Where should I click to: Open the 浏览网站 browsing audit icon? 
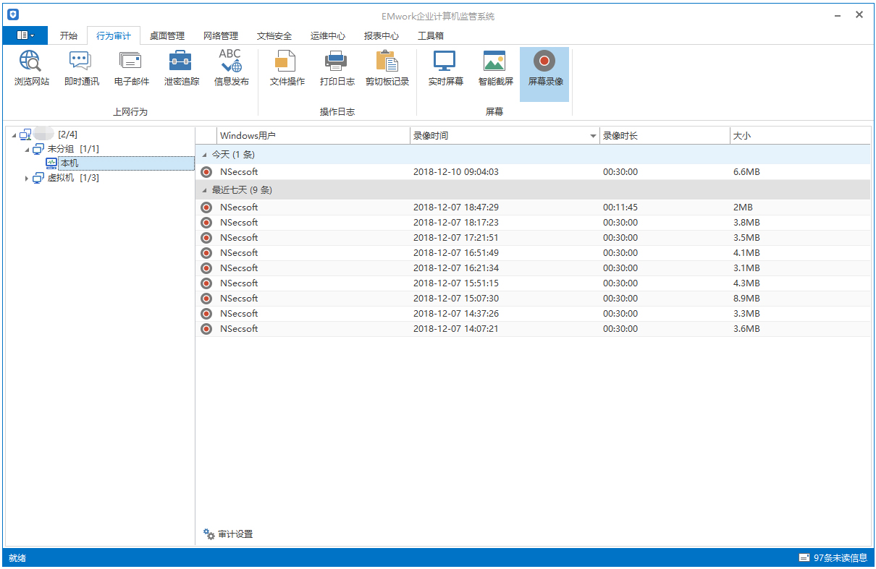[31, 69]
